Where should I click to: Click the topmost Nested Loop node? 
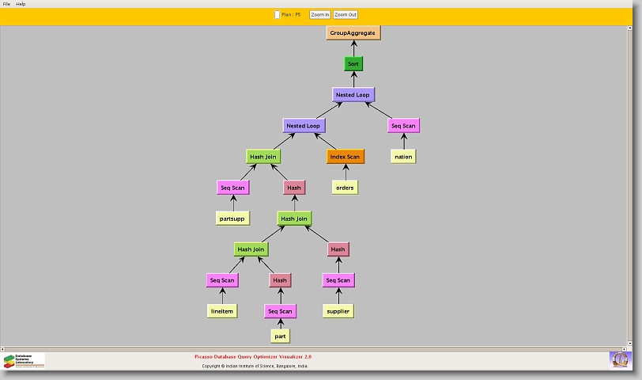coord(353,95)
